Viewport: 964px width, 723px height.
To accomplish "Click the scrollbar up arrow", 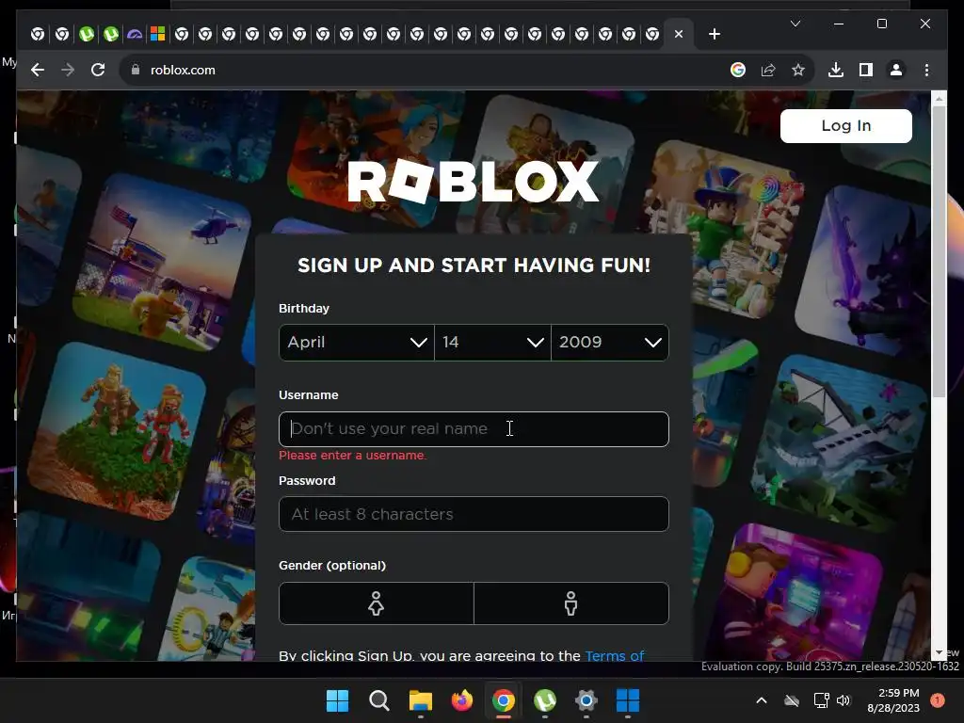I will click(x=939, y=98).
